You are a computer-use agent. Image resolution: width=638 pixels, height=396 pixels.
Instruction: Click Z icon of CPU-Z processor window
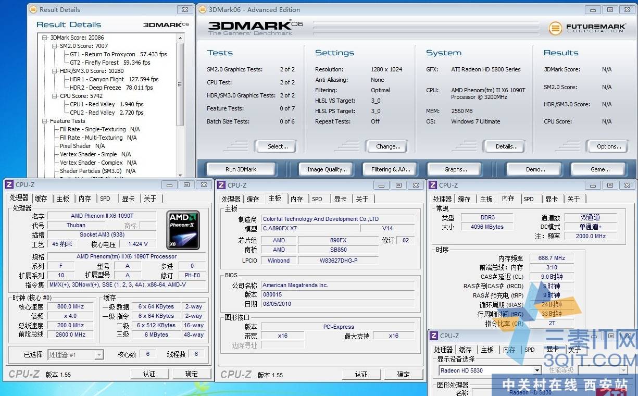[9, 184]
